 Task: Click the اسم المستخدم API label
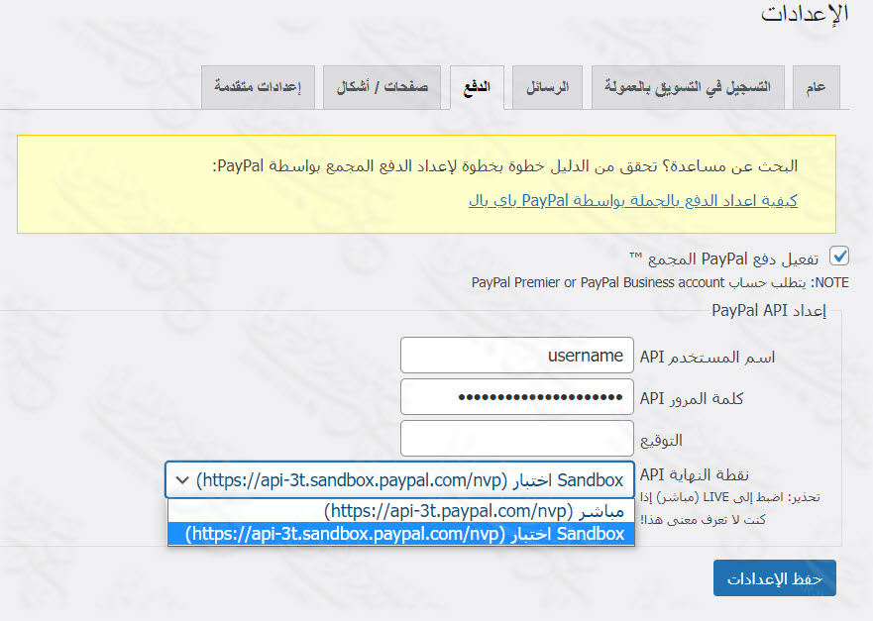click(708, 357)
